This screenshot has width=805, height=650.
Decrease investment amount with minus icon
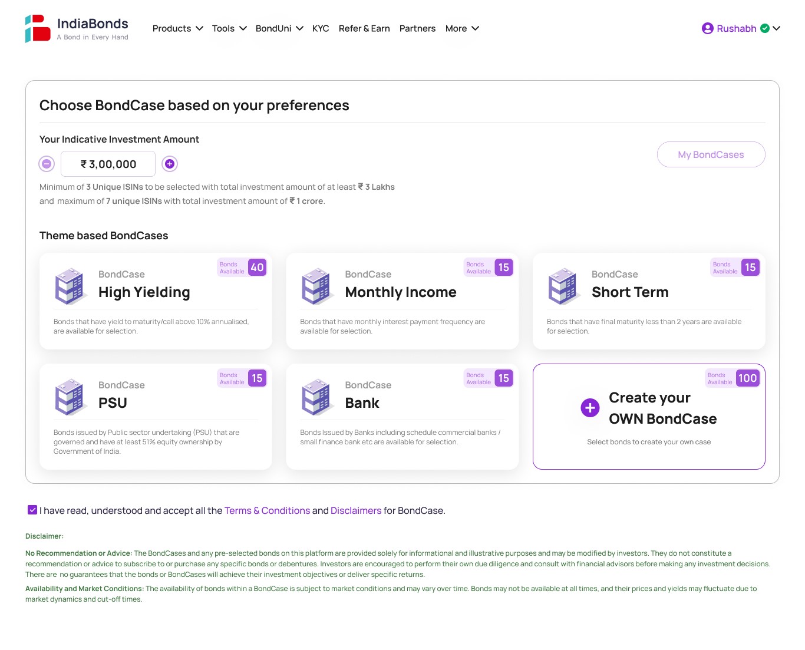47,164
